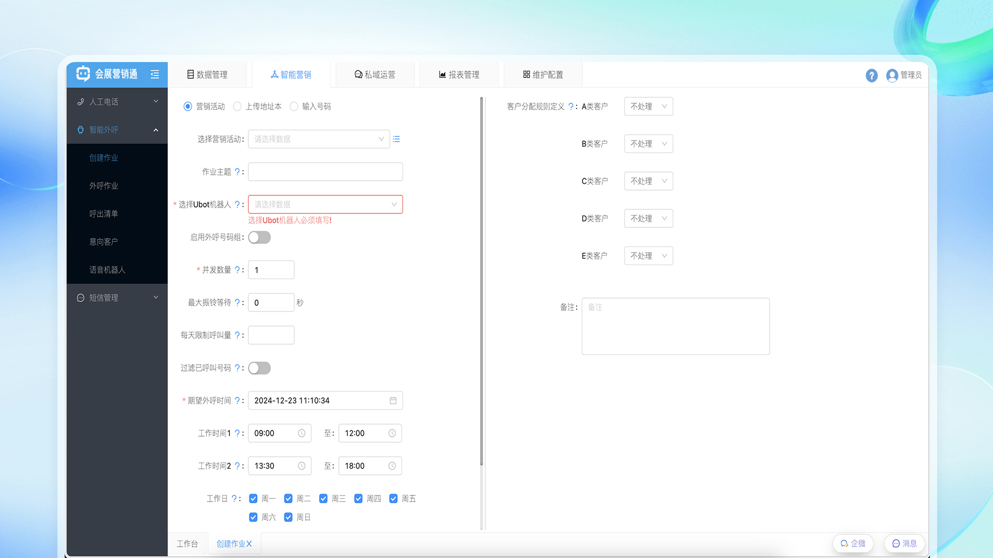Uncheck the 周日 checkbox

[x=289, y=517]
